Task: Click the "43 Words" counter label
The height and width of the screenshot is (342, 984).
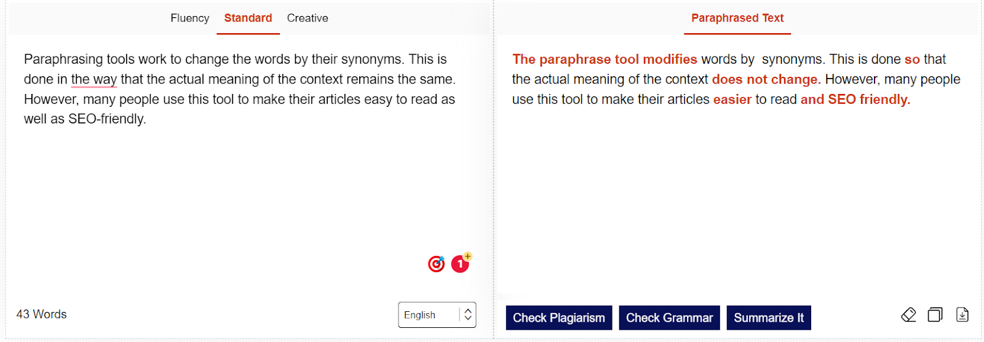Action: point(41,314)
